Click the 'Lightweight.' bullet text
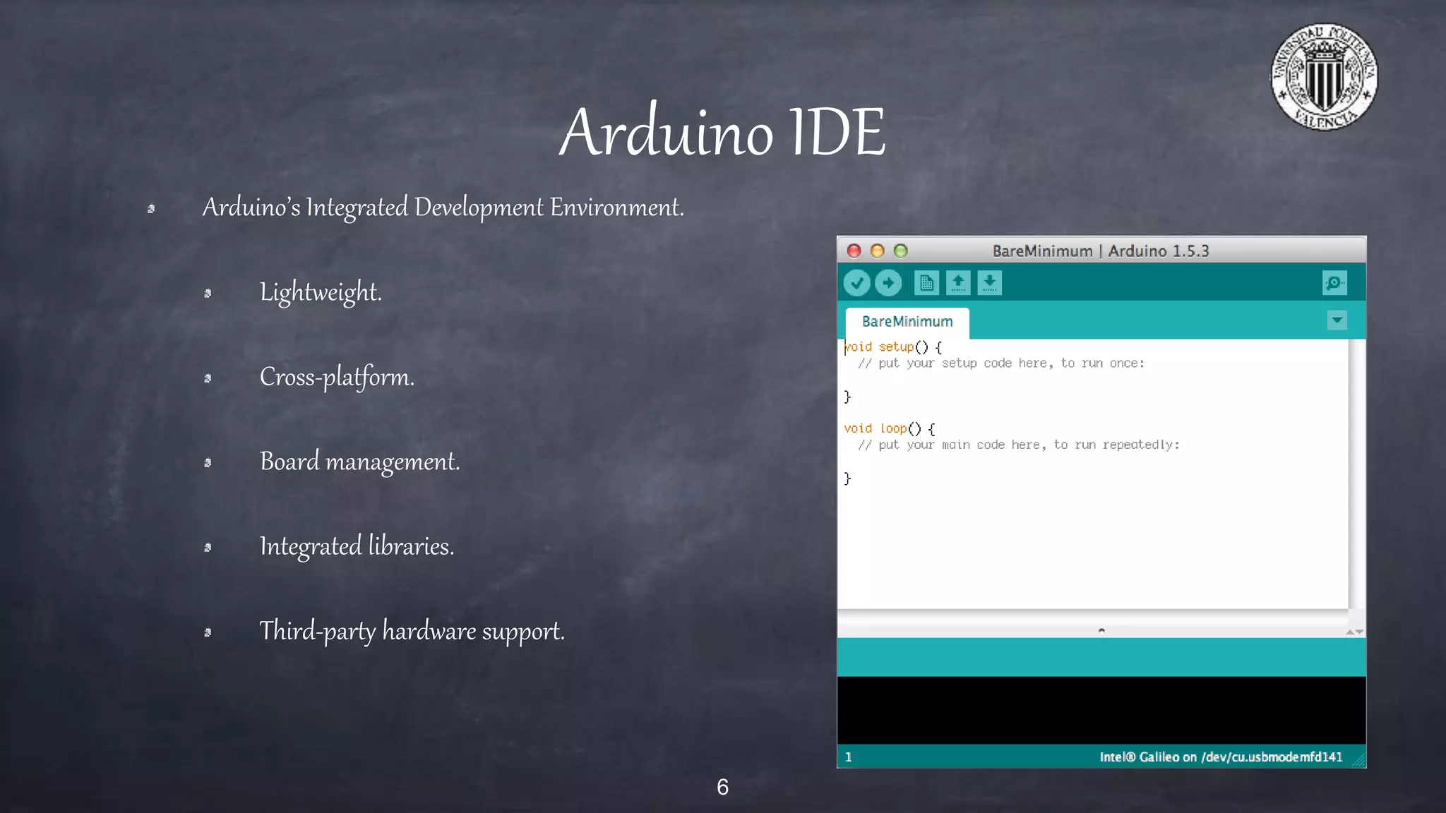The image size is (1446, 813). [321, 292]
